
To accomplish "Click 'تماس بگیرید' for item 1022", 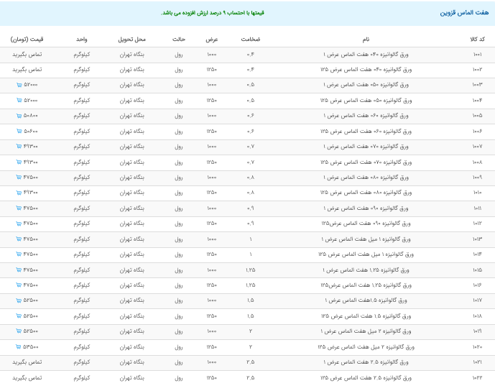I will coord(27,377).
